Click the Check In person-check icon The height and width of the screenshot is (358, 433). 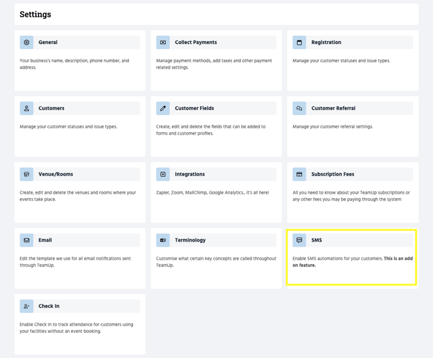point(26,306)
